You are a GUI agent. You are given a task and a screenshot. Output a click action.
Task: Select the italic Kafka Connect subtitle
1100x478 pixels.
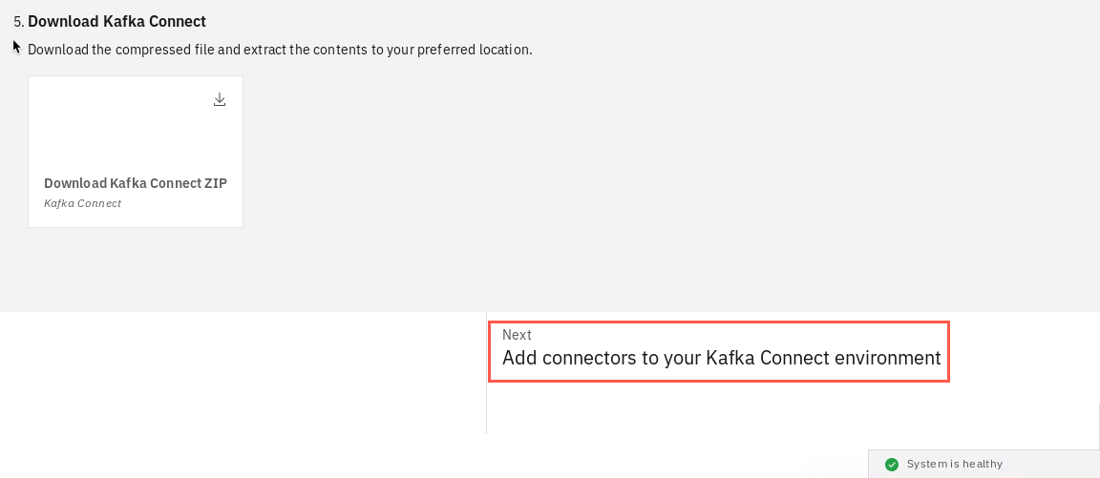(83, 203)
